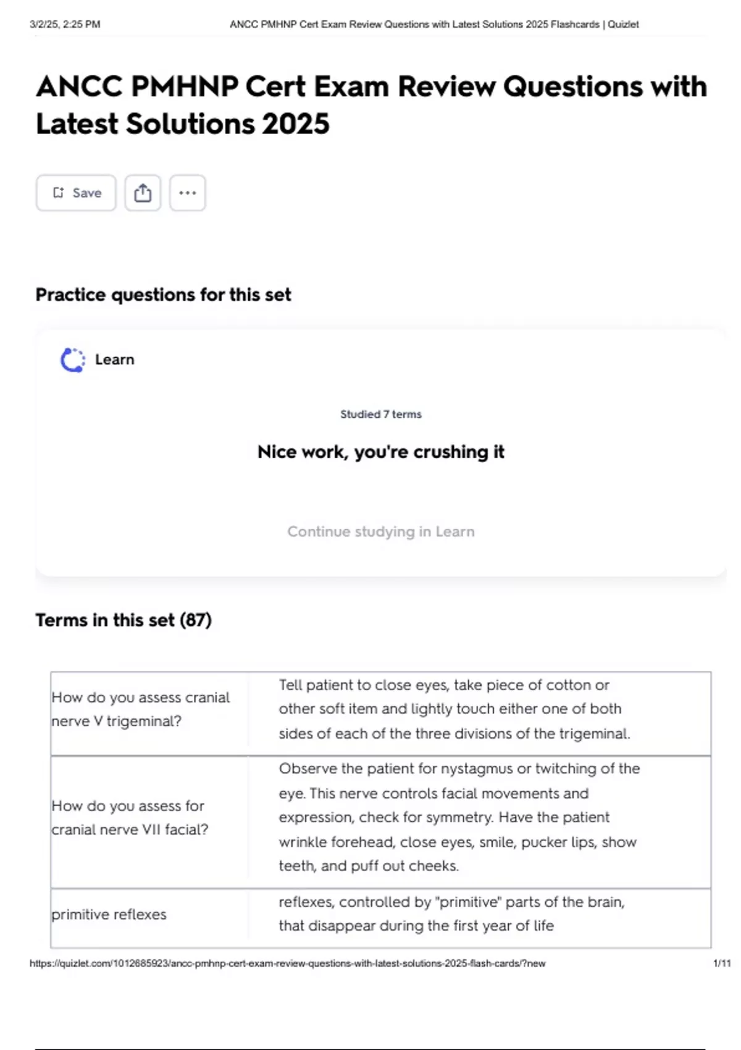This screenshot has width=741, height=1050.
Task: Click the cotton touch trigeminal definition
Action: [454, 709]
